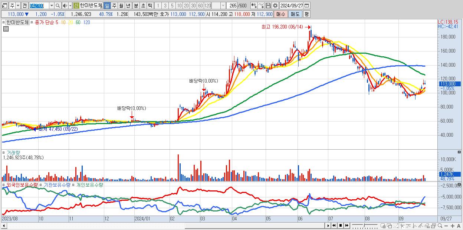Click the 기관보유수량 indicator label

tap(57, 184)
